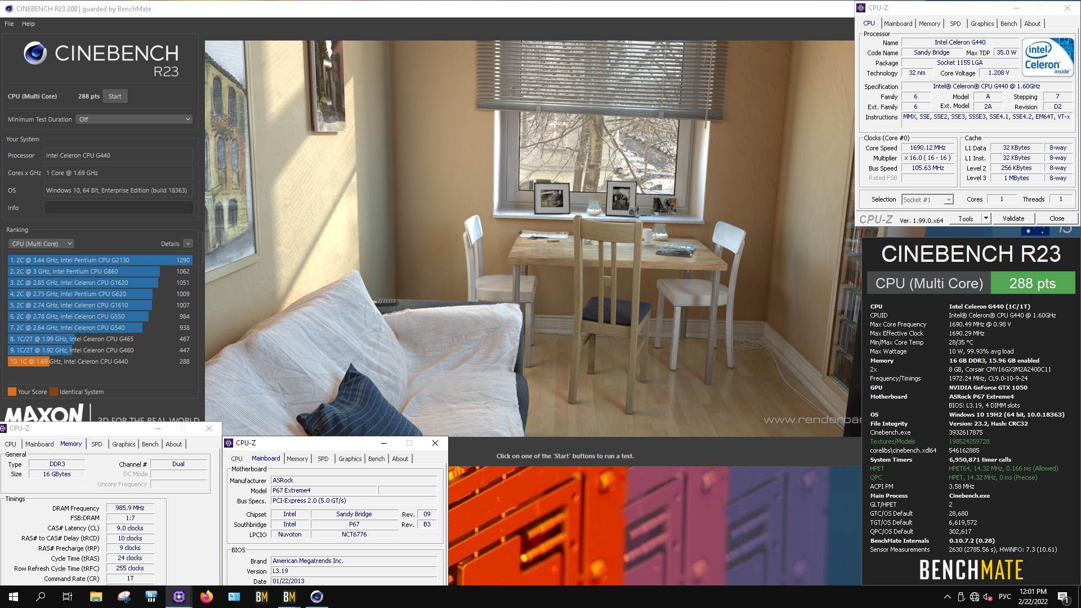This screenshot has width=1081, height=608.
Task: Click CPU-Z title icon in top-right window
Action: (x=861, y=8)
